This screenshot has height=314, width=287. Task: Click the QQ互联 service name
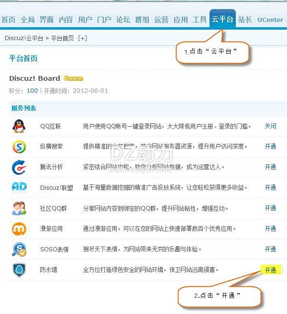(x=51, y=126)
